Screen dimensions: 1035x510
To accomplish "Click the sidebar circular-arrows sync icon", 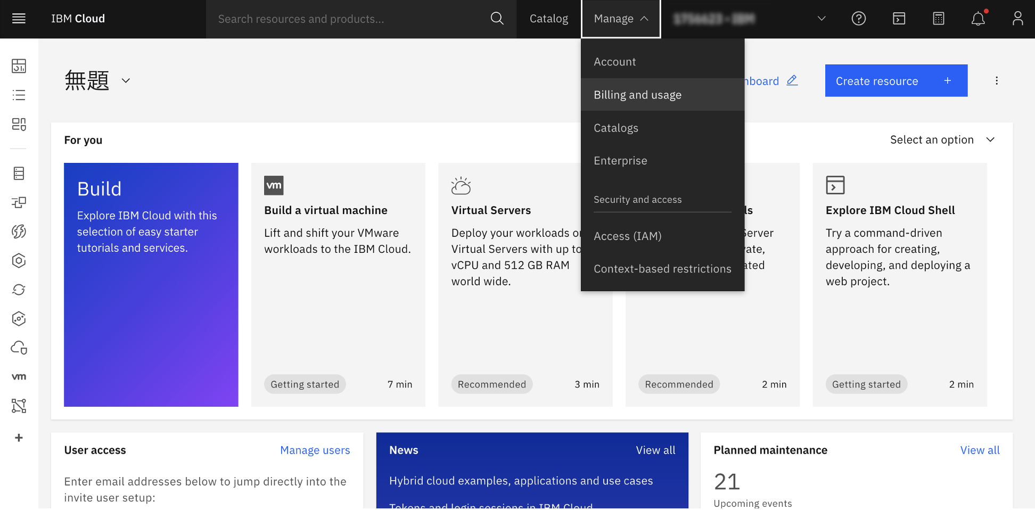I will [x=19, y=290].
